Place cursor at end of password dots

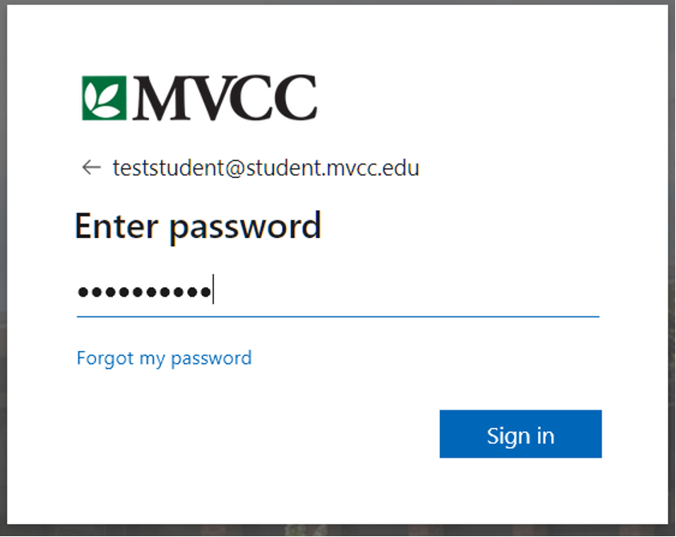[213, 290]
